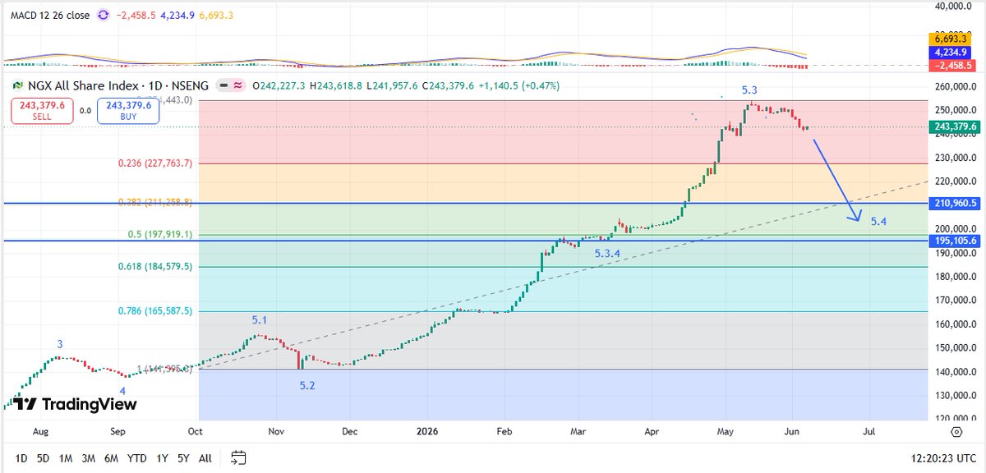This screenshot has width=986, height=473.
Task: Select the 5Y date range
Action: pos(185,457)
